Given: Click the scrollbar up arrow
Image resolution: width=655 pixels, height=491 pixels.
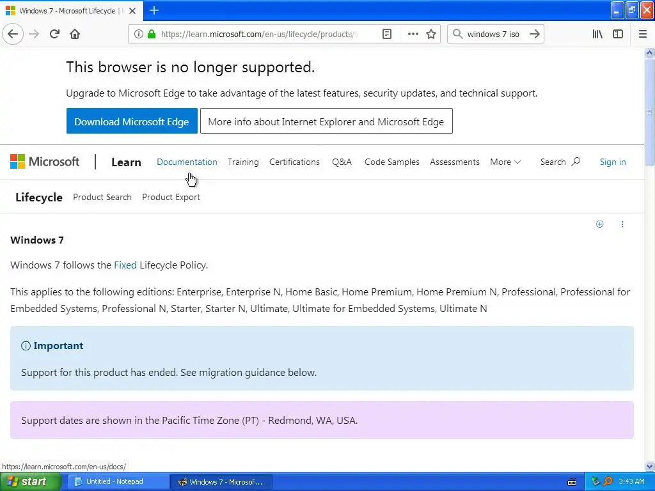Looking at the screenshot, I should click(649, 52).
